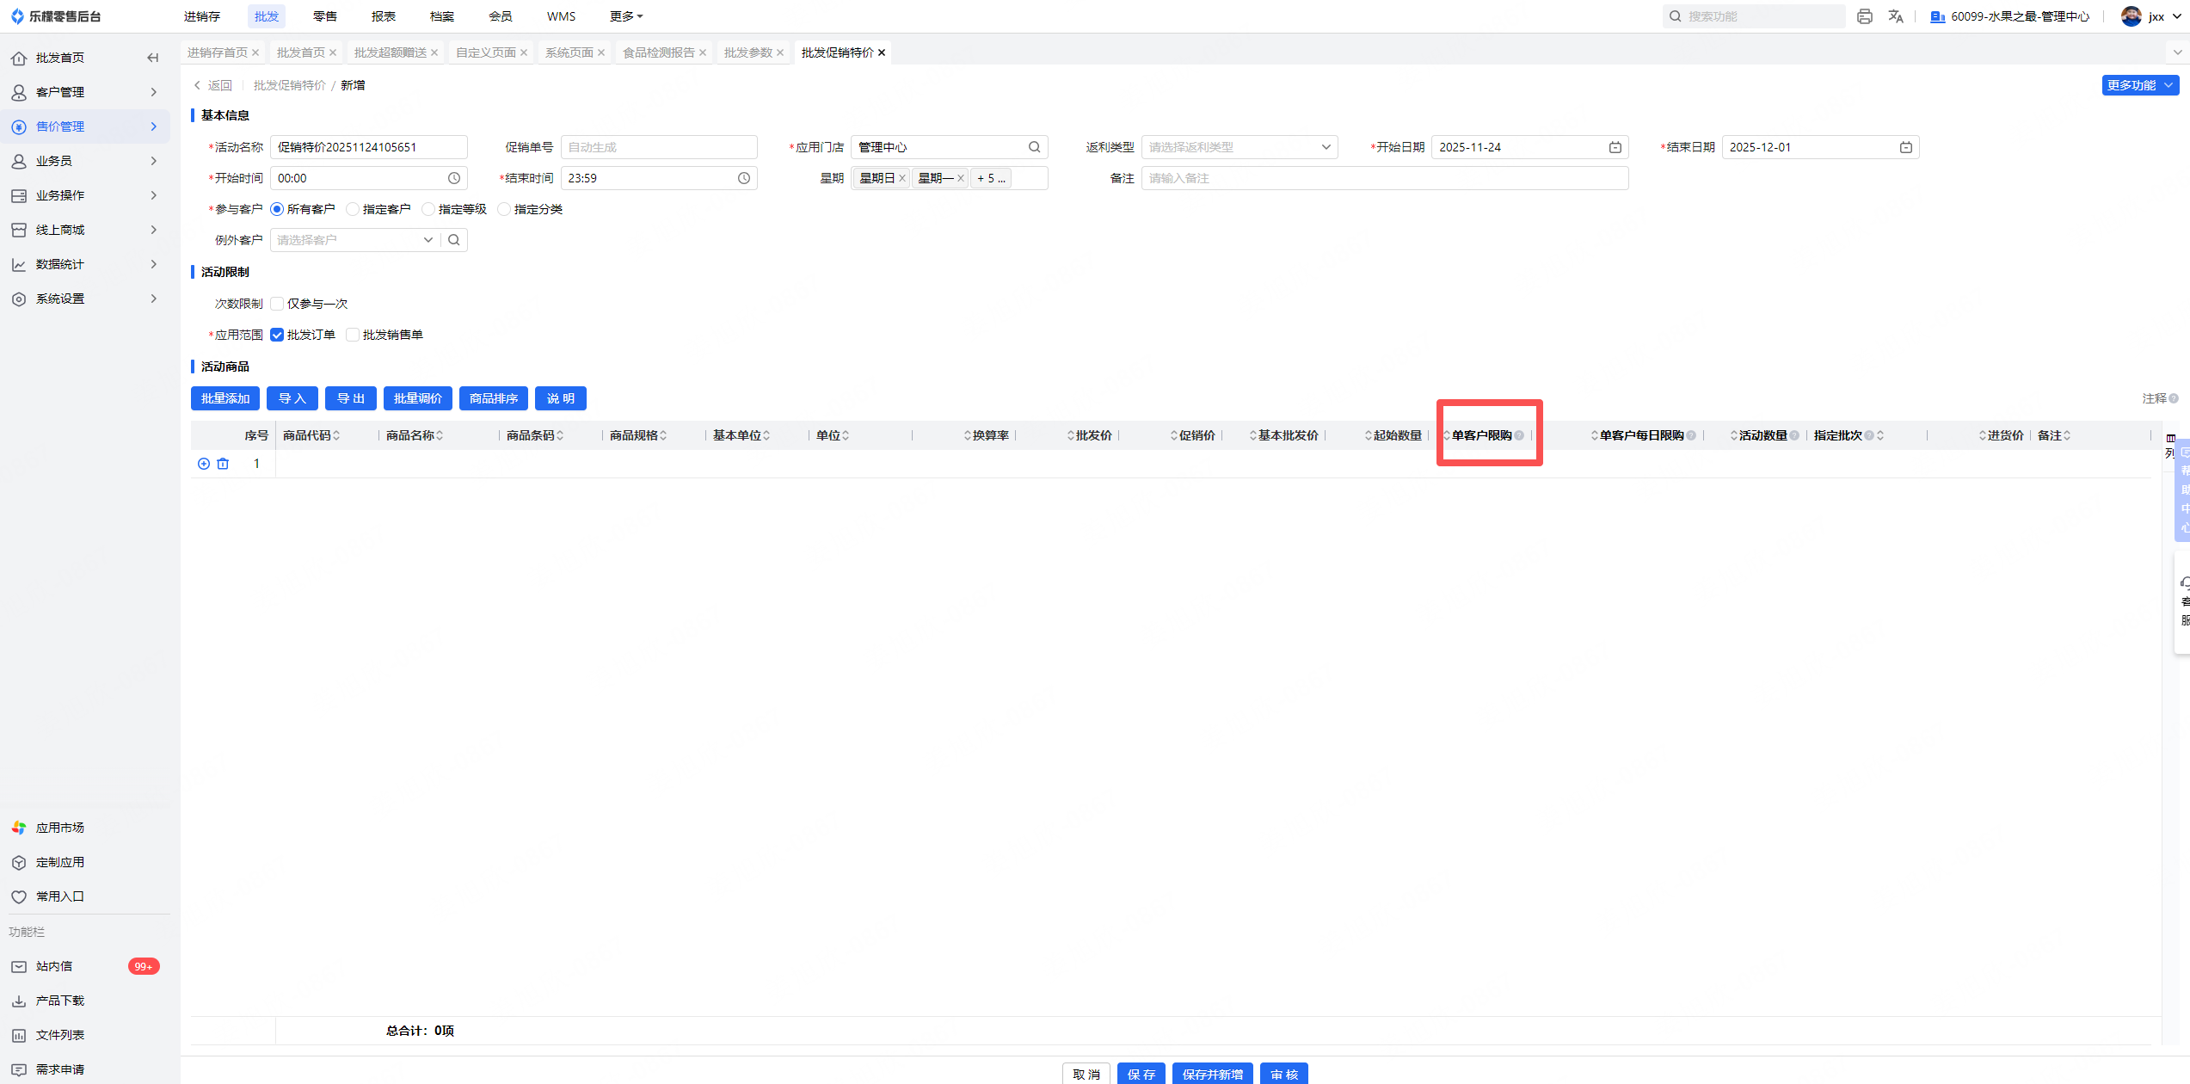Select 指定客户 radio button
Image resolution: width=2190 pixels, height=1084 pixels.
point(353,209)
